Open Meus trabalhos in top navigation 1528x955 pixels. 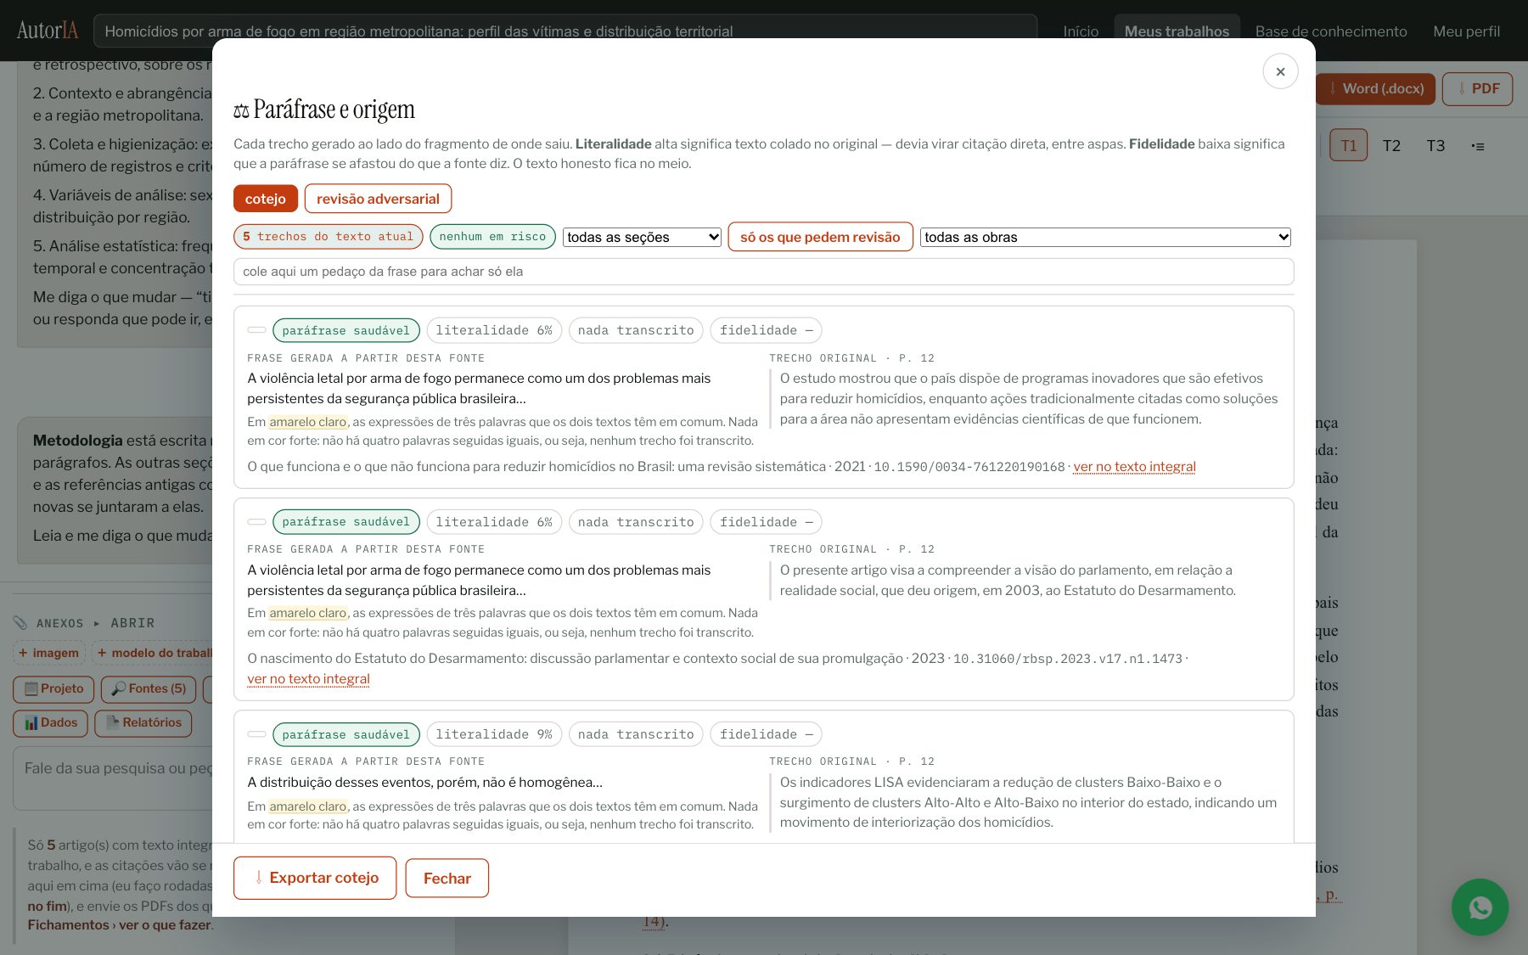tap(1177, 31)
